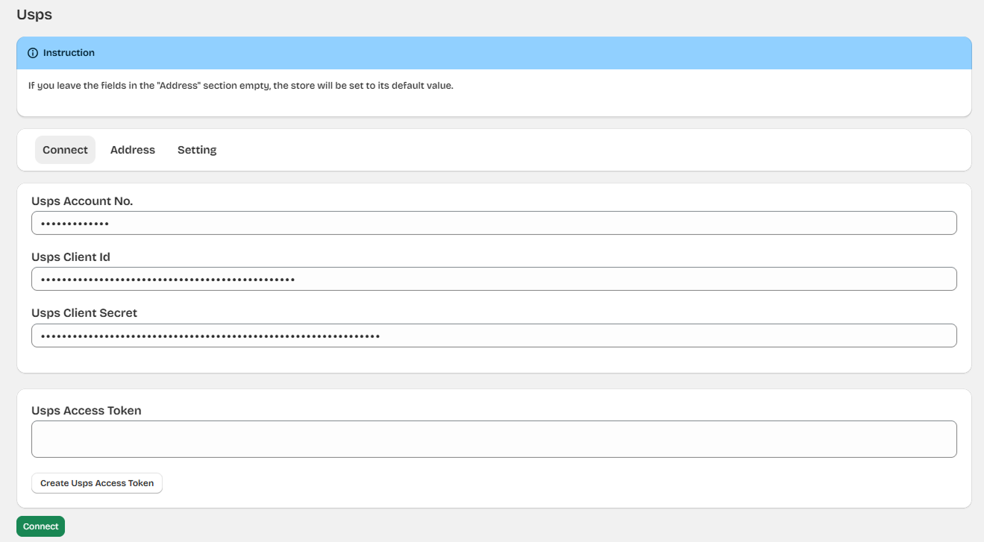Click the Usps Access Token text area
The height and width of the screenshot is (542, 984).
click(494, 439)
